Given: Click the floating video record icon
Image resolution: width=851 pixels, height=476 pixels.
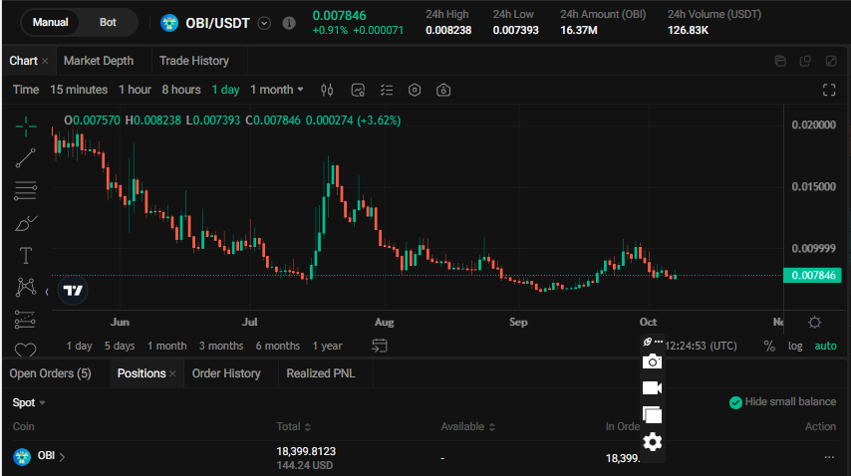Looking at the screenshot, I should coord(652,388).
